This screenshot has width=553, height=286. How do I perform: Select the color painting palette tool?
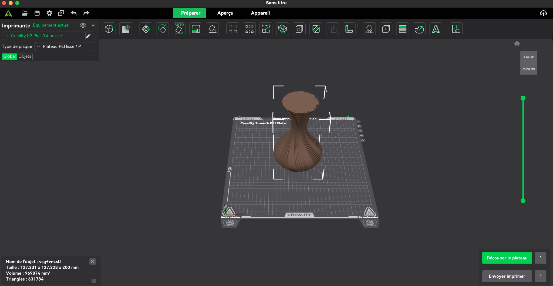[419, 29]
